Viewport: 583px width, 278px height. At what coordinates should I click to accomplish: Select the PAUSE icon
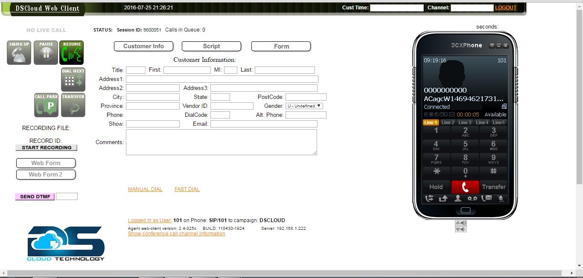pyautogui.click(x=46, y=52)
